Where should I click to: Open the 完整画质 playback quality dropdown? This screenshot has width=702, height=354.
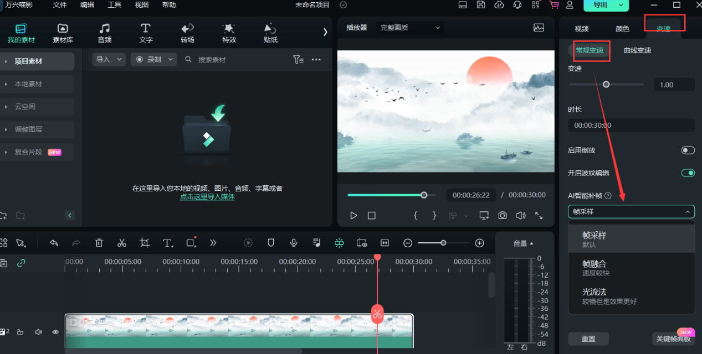(409, 27)
